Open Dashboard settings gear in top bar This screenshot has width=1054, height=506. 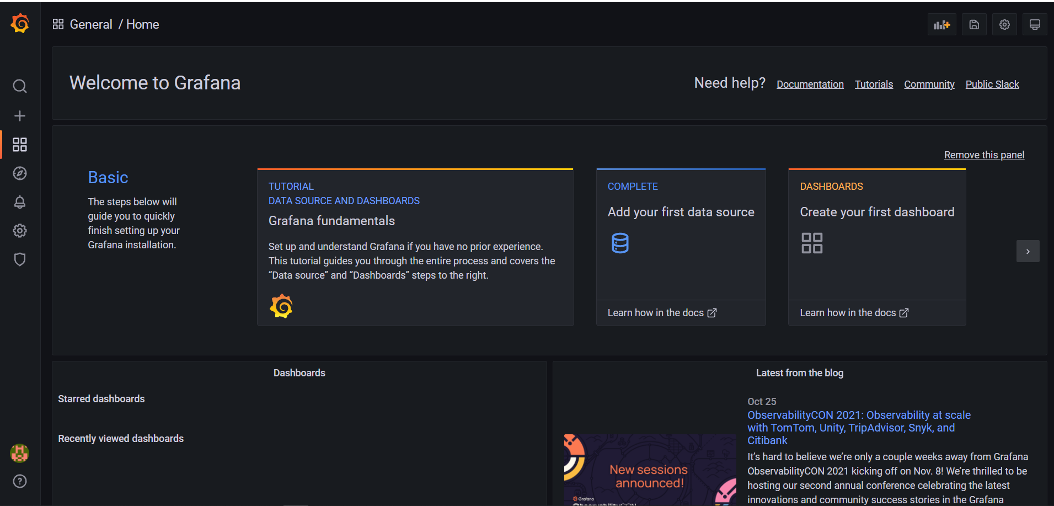[1004, 25]
